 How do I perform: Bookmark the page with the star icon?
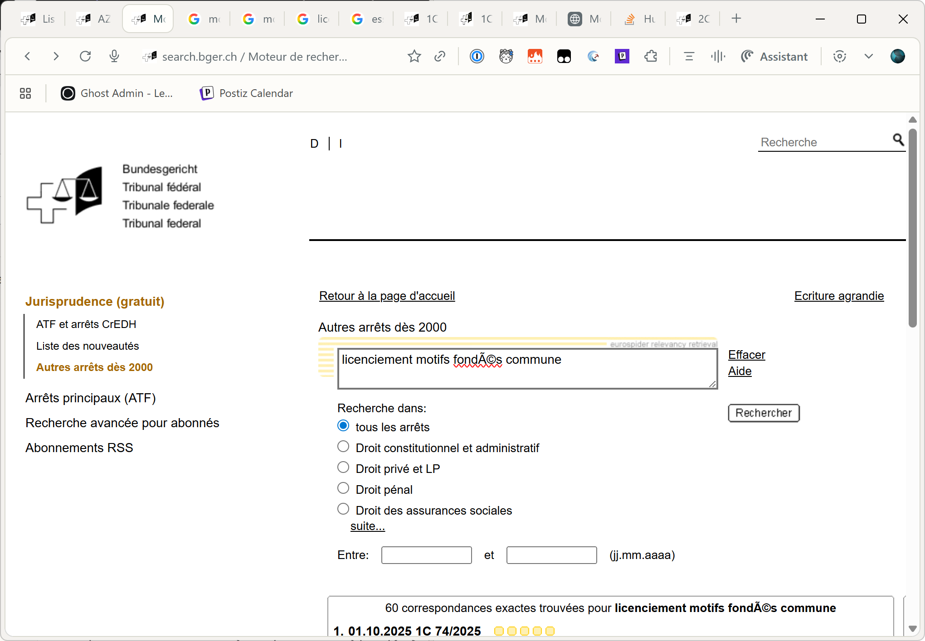click(414, 57)
